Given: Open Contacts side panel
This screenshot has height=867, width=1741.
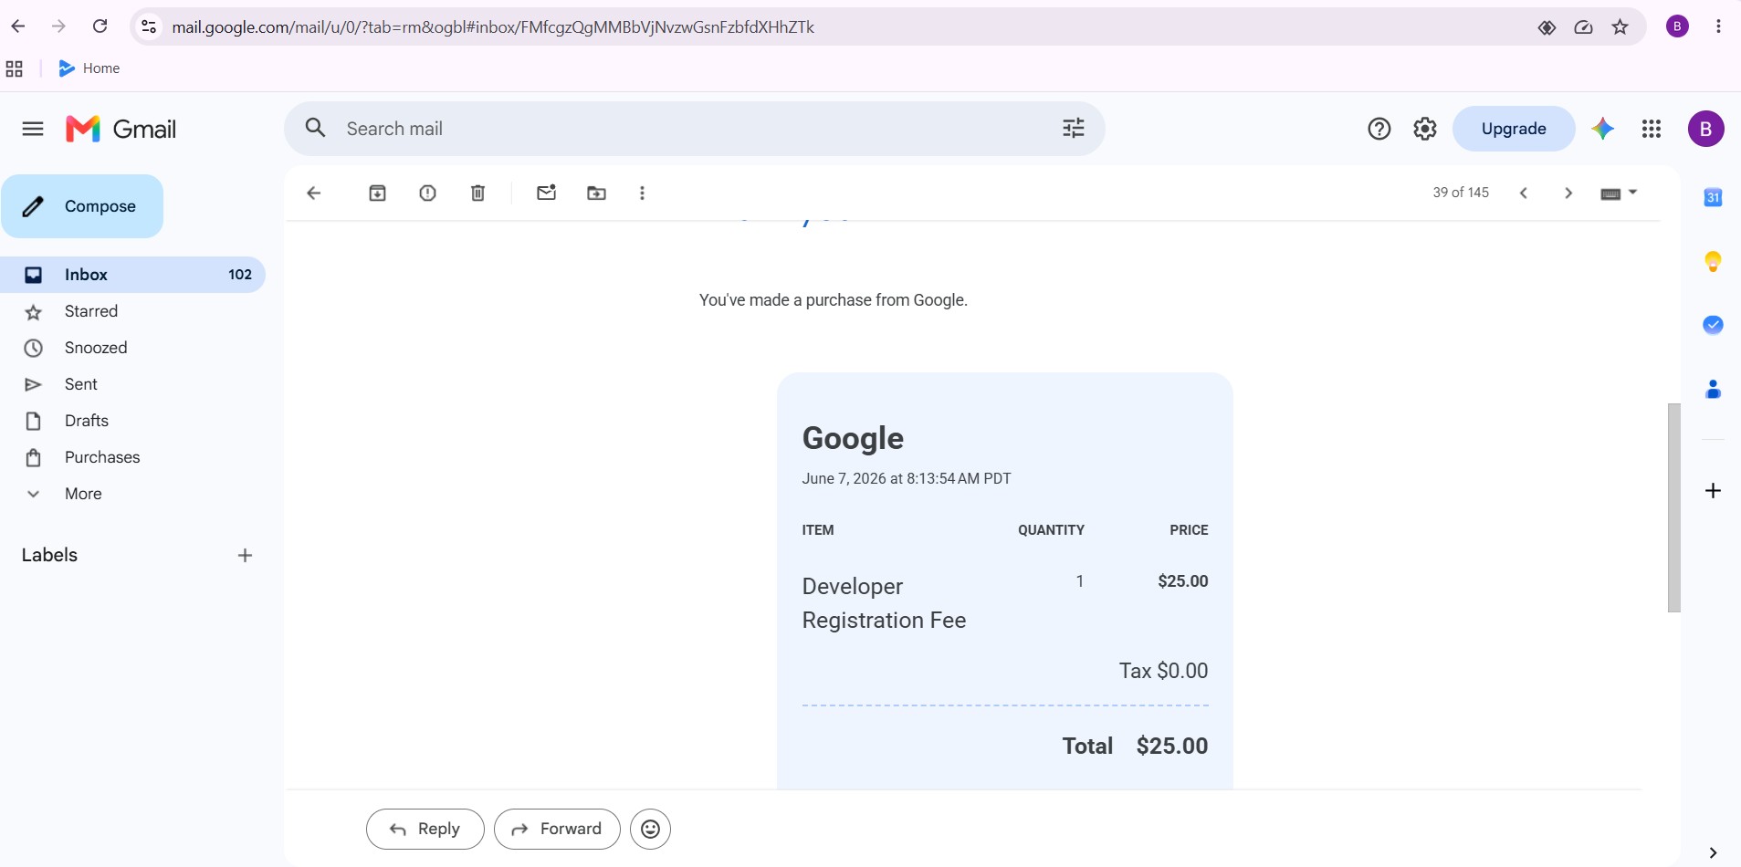Looking at the screenshot, I should 1713,390.
